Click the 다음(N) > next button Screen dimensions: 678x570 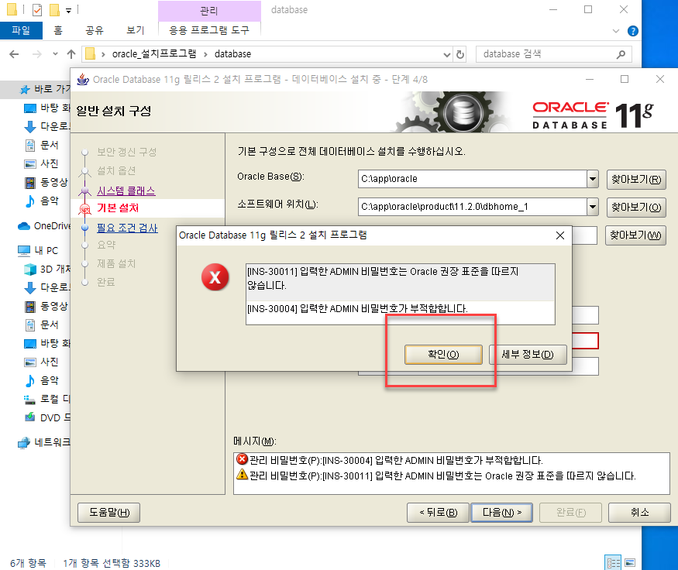501,513
